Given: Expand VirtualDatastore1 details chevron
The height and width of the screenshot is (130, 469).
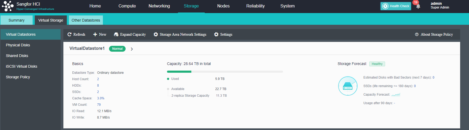Looking at the screenshot, I should 132,49.
